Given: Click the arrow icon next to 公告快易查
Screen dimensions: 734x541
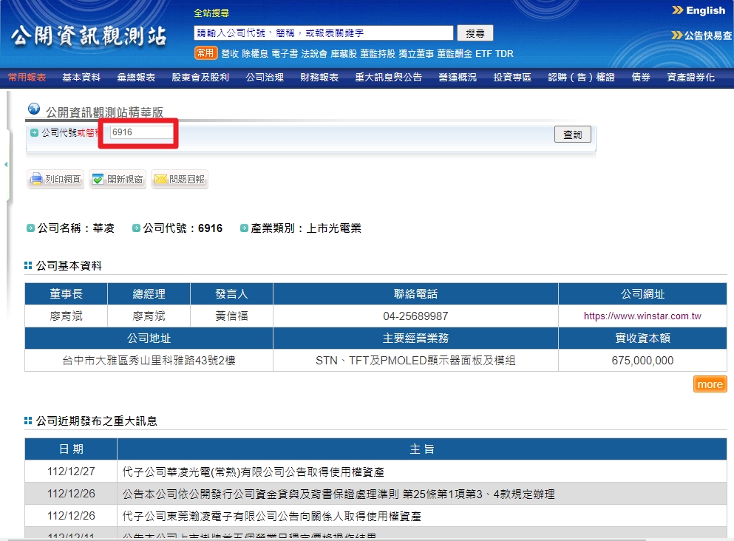Looking at the screenshot, I should [x=676, y=35].
